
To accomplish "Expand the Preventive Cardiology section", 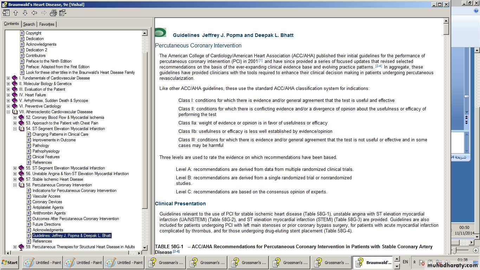I will 8,106.
